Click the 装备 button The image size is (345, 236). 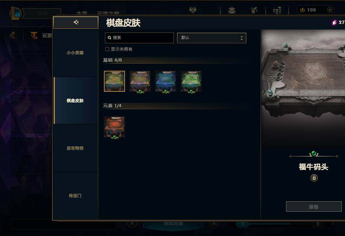[314, 206]
